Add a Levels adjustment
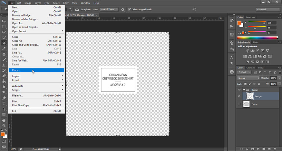The image size is (282, 151). tap(252, 51)
